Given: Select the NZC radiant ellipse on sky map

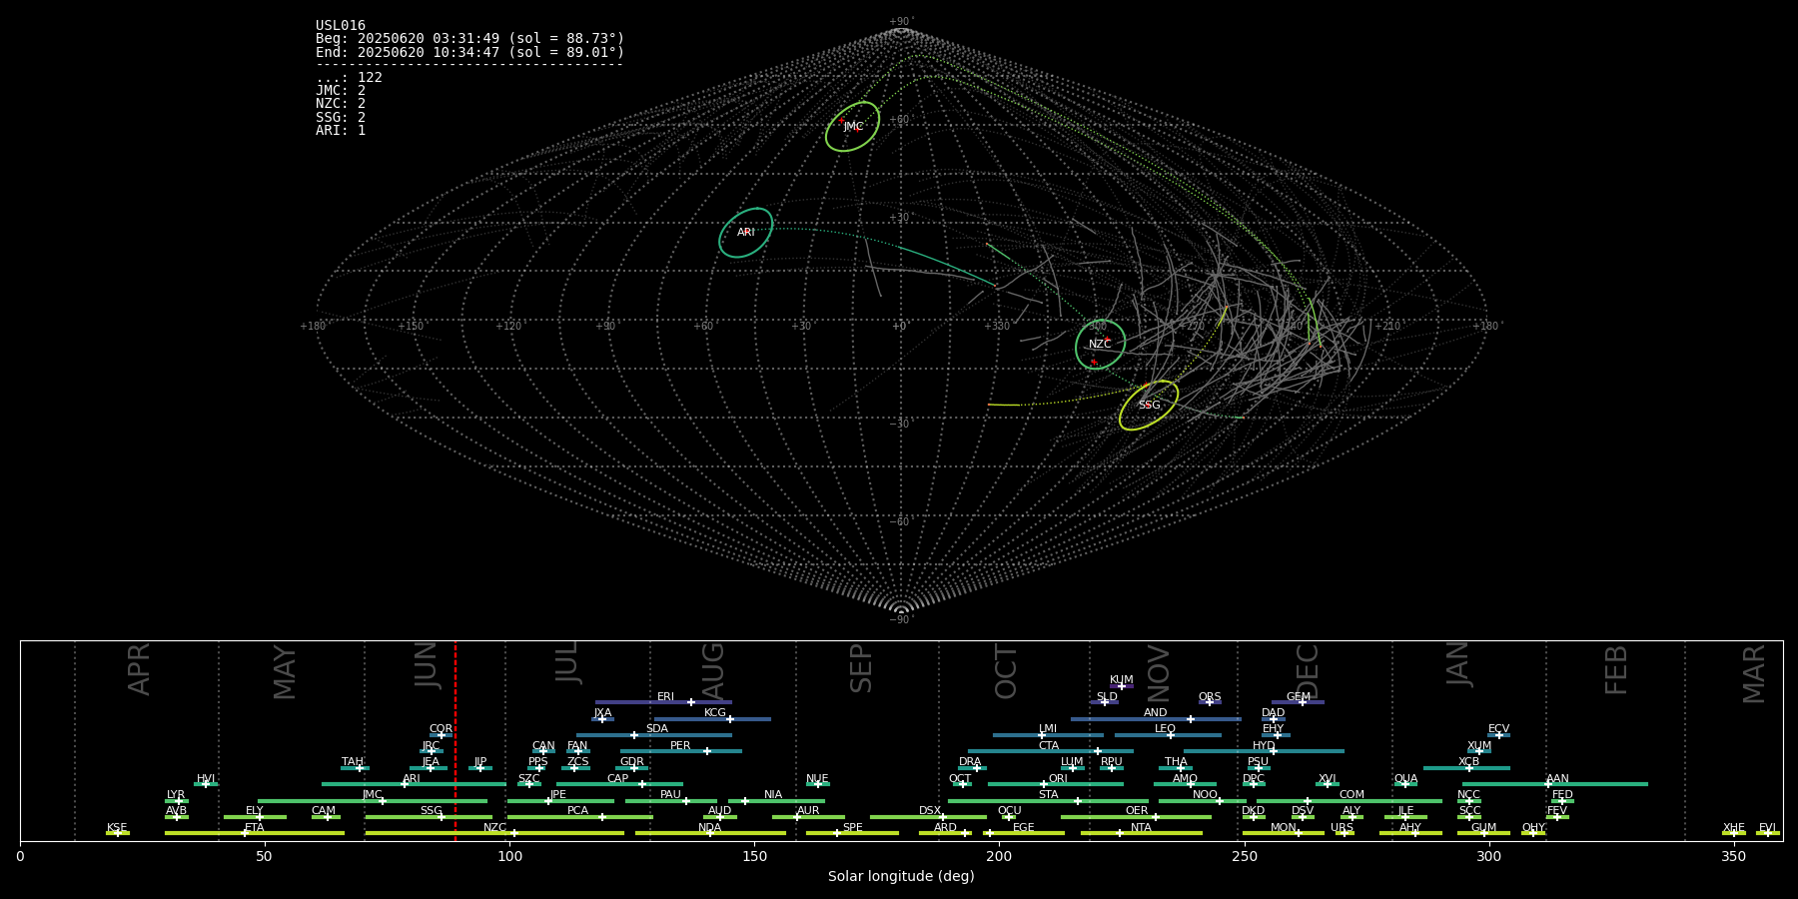Looking at the screenshot, I should pos(1100,345).
